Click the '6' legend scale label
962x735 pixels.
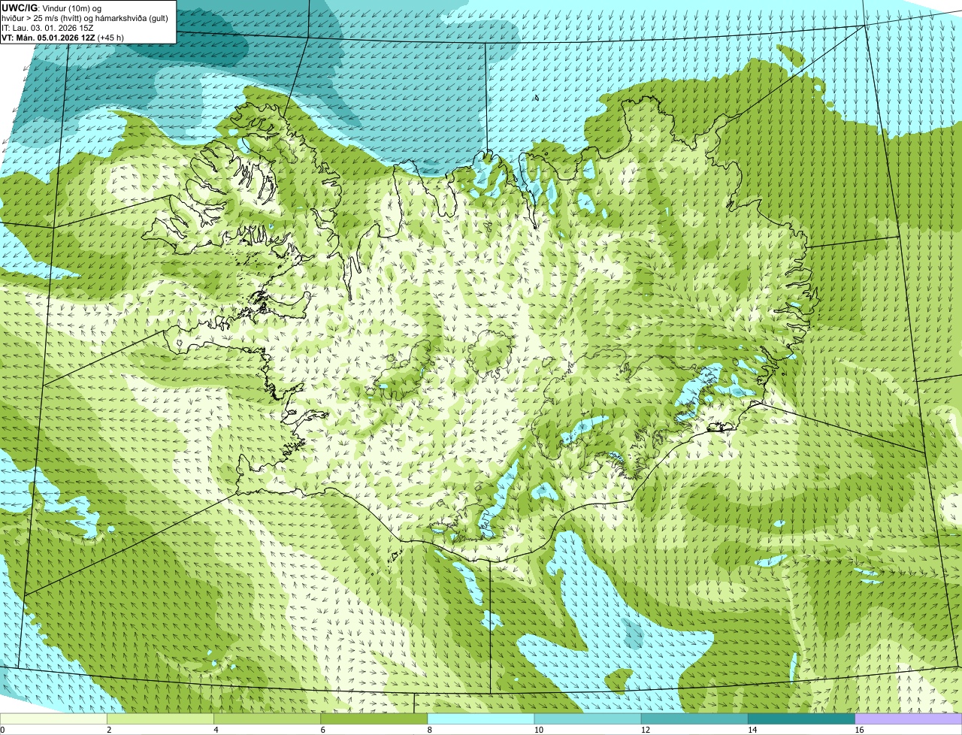[x=322, y=730]
